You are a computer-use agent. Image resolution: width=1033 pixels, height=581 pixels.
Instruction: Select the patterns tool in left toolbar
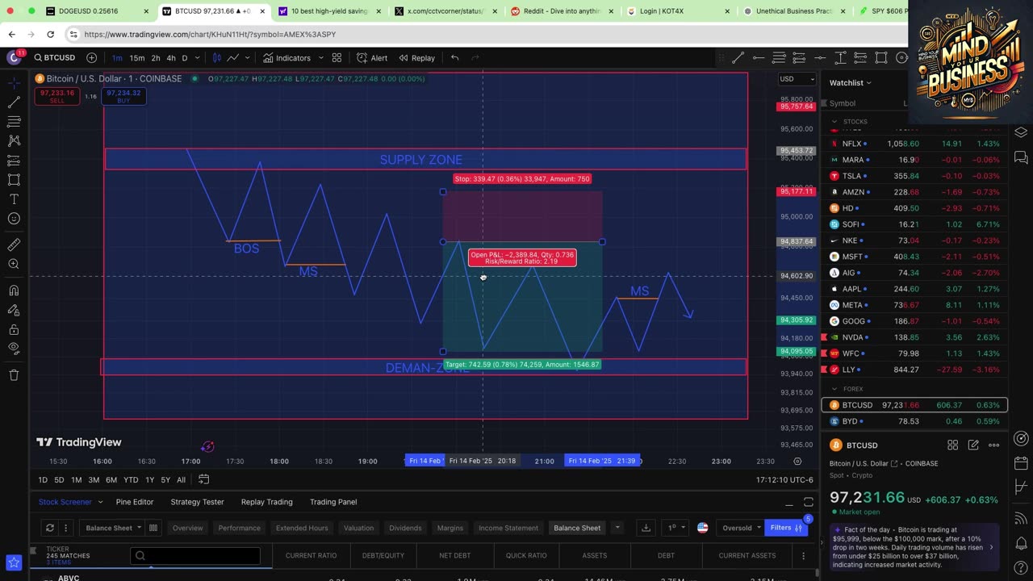tap(14, 140)
